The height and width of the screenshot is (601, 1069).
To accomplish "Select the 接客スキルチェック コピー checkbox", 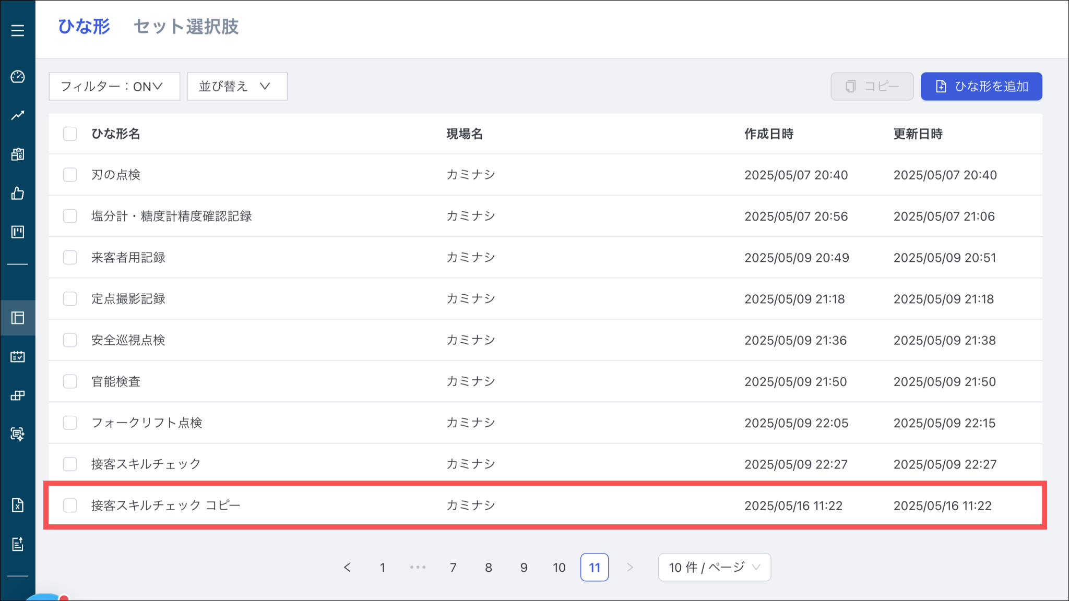I will coord(70,505).
